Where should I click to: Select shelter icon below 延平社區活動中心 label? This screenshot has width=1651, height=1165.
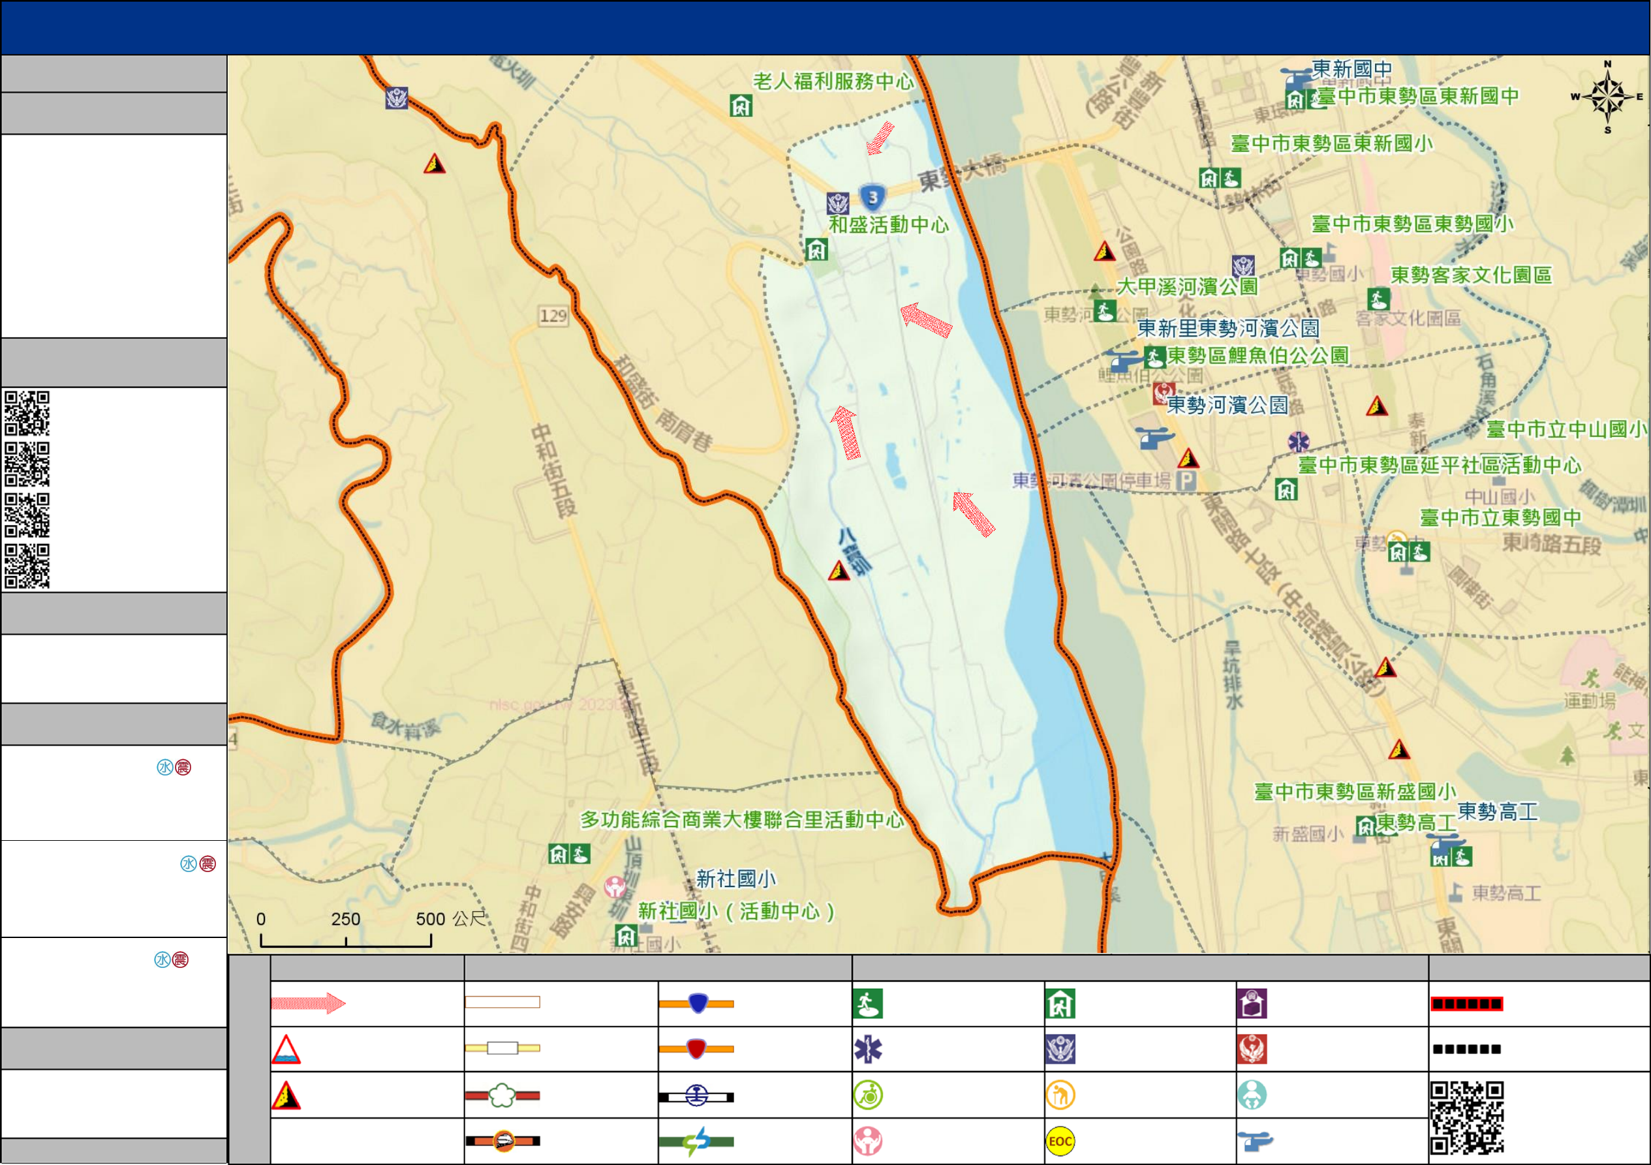(1286, 490)
